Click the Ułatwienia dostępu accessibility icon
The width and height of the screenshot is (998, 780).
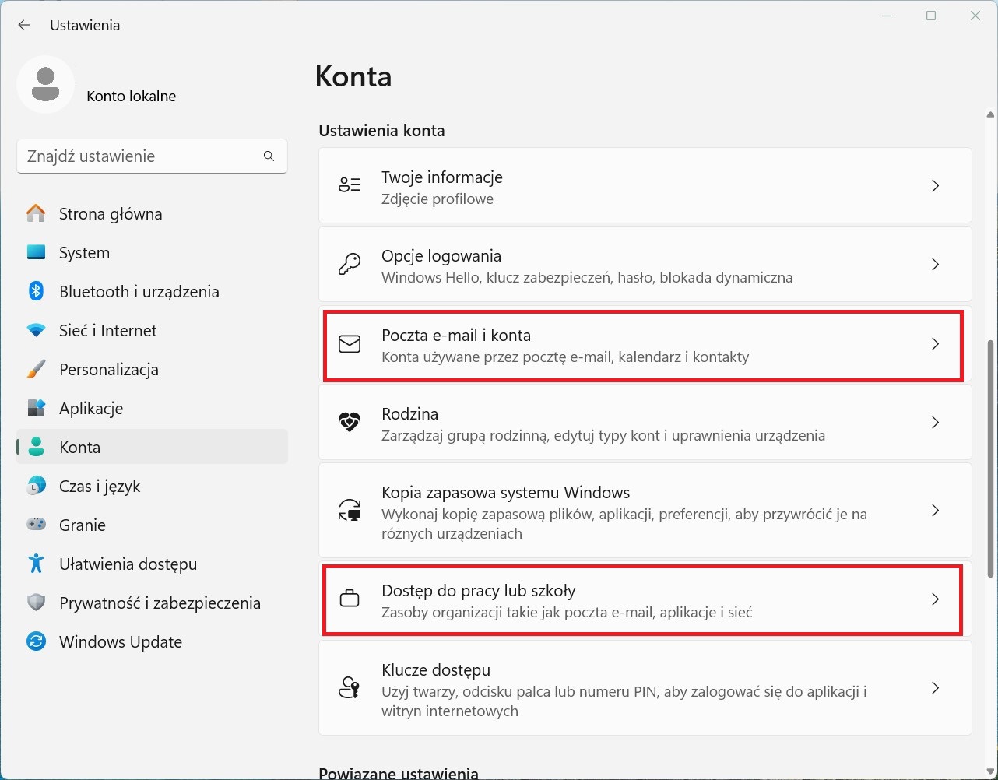(x=36, y=564)
